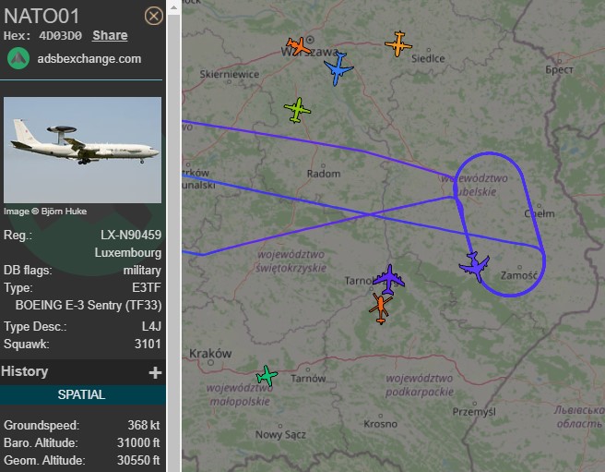Select the SPATIAL section header
Image resolution: width=605 pixels, height=472 pixels.
click(x=81, y=394)
